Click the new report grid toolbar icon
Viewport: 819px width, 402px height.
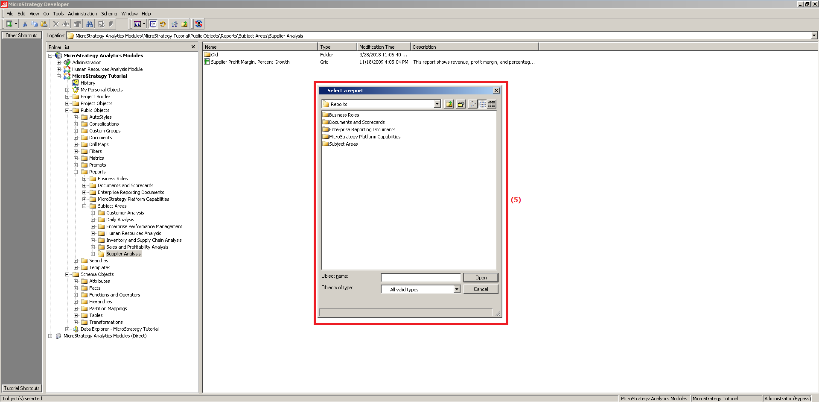point(9,24)
